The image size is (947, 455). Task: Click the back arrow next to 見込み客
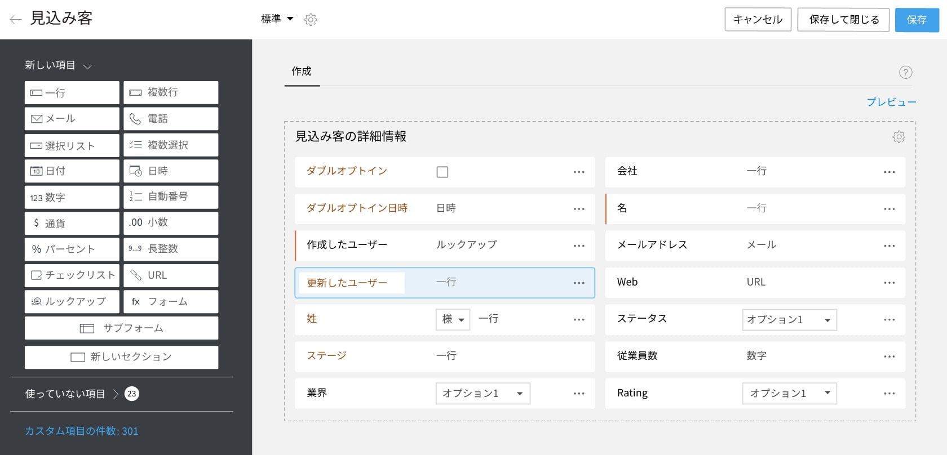(x=16, y=20)
